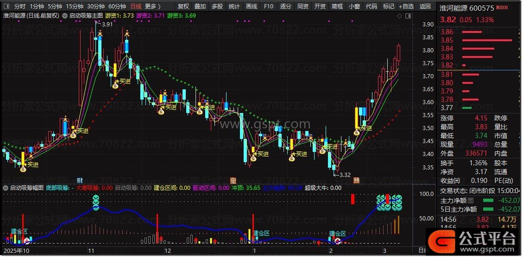The height and width of the screenshot is (257, 523).
Task: Click the small list icon beside 主力净额
Action: (x=471, y=201)
